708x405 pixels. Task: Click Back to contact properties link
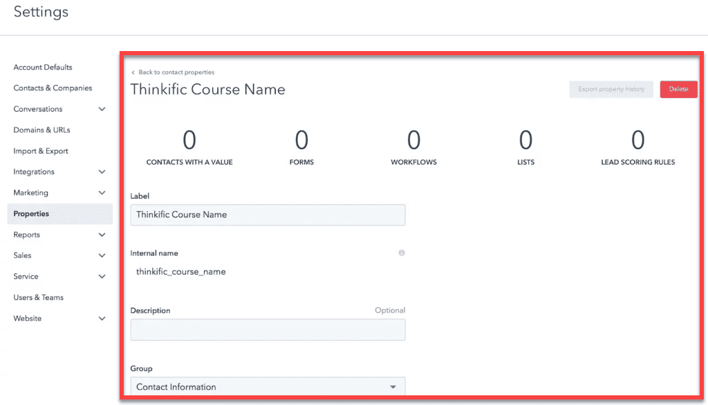pos(176,72)
